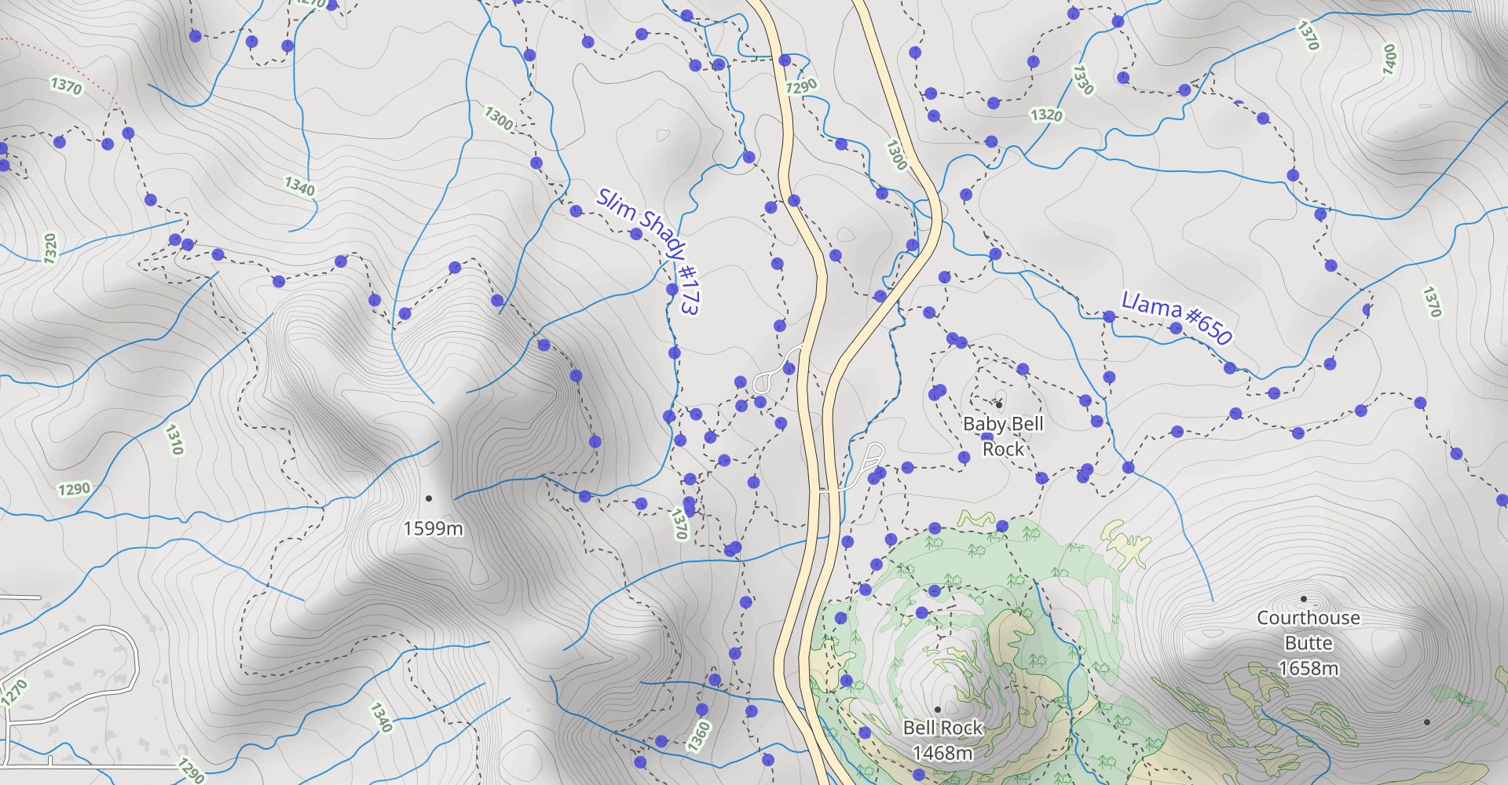
Task: Click the "Baby Bell Rock" place label
Action: [1003, 436]
